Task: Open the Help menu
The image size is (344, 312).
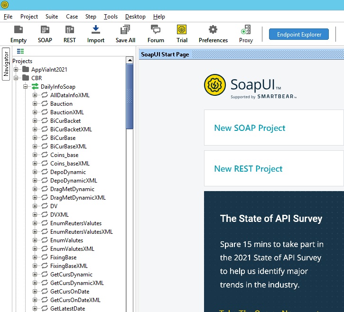Action: click(x=159, y=17)
